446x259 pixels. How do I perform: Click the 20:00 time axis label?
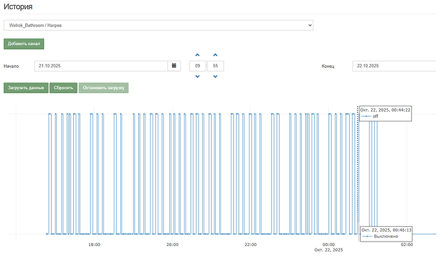tap(173, 245)
